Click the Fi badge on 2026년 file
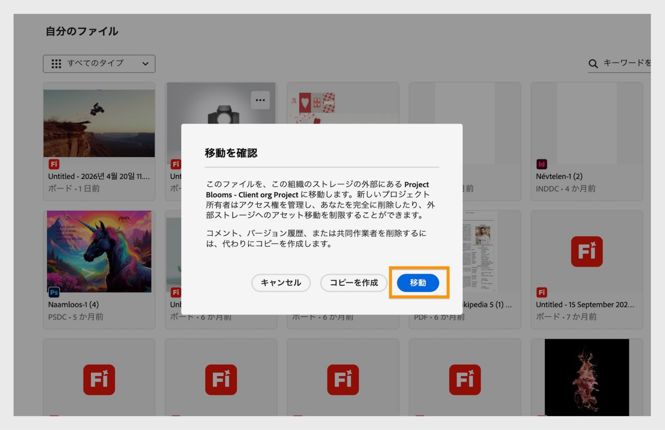The height and width of the screenshot is (430, 665). (x=54, y=164)
